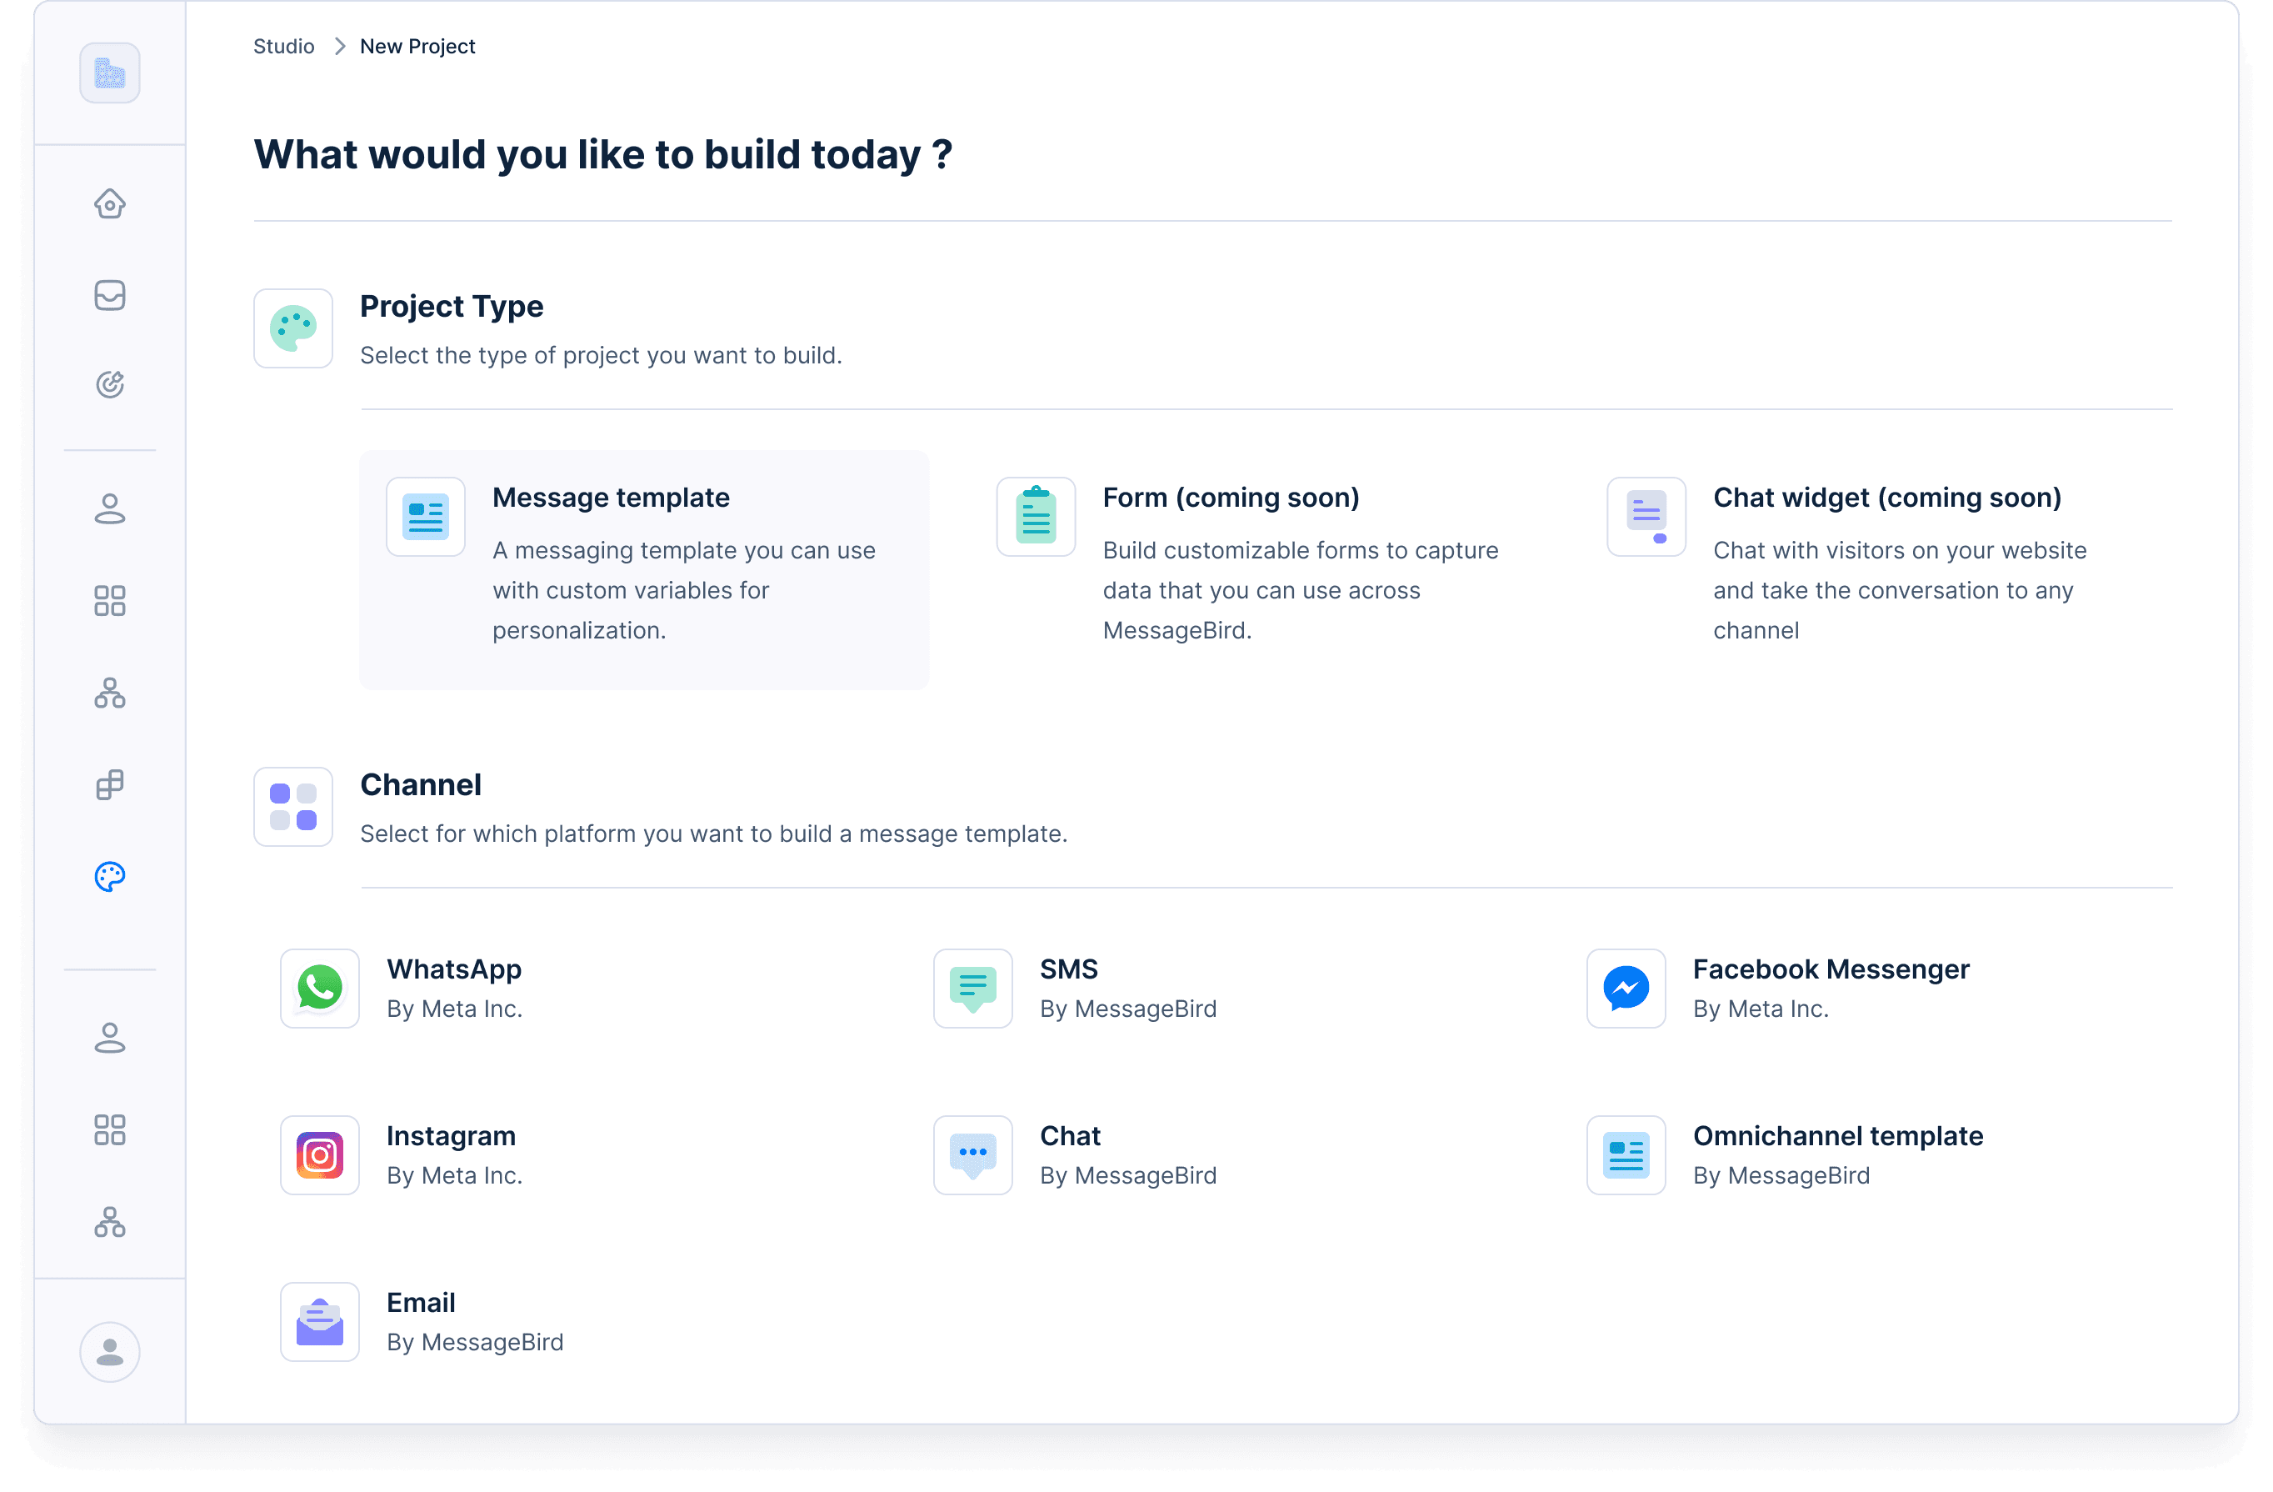Select Chat widget (coming soon) option

(1886, 498)
